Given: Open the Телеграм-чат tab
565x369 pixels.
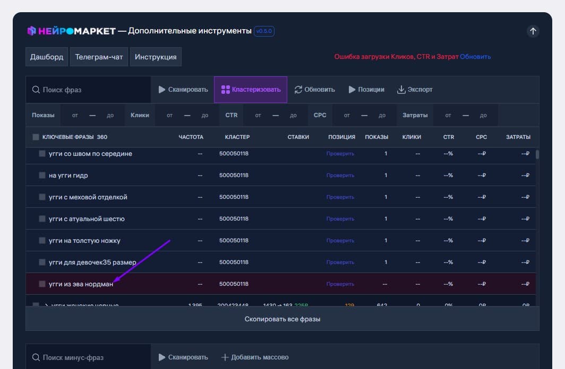Looking at the screenshot, I should (99, 57).
